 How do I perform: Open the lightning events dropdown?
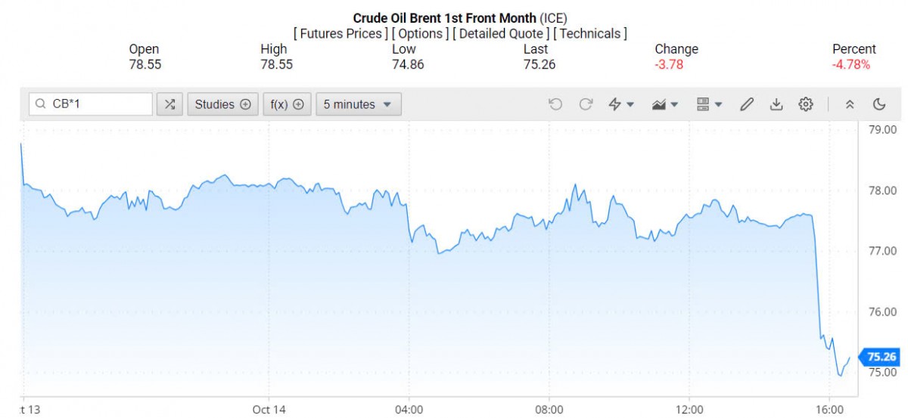tap(621, 104)
